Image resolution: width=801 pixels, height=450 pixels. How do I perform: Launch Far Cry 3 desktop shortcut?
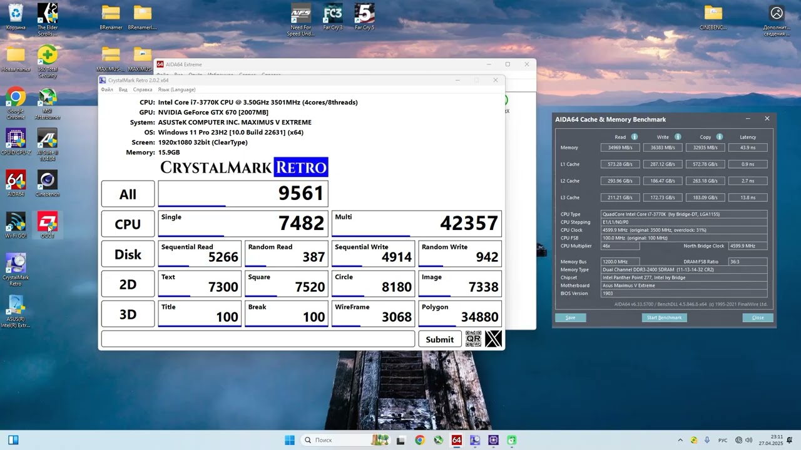click(x=333, y=17)
